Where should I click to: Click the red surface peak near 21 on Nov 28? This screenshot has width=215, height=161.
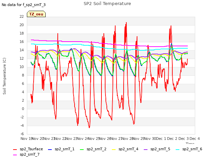coord(126,22)
